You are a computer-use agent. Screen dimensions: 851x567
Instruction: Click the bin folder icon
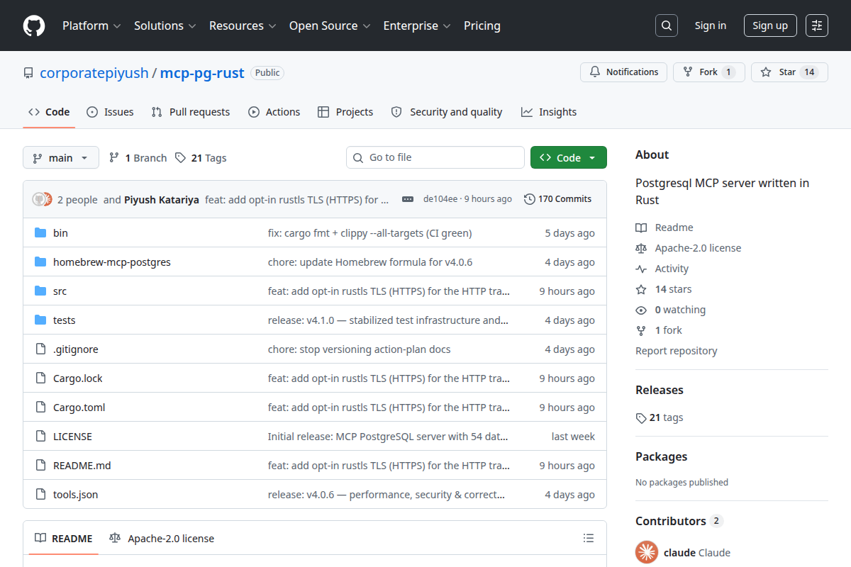[x=40, y=233]
